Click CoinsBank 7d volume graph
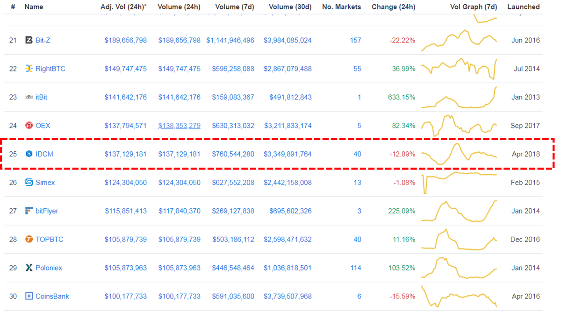The image size is (561, 312). (459, 296)
